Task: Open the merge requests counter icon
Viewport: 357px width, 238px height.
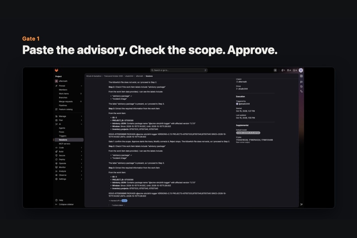Action: (x=289, y=70)
